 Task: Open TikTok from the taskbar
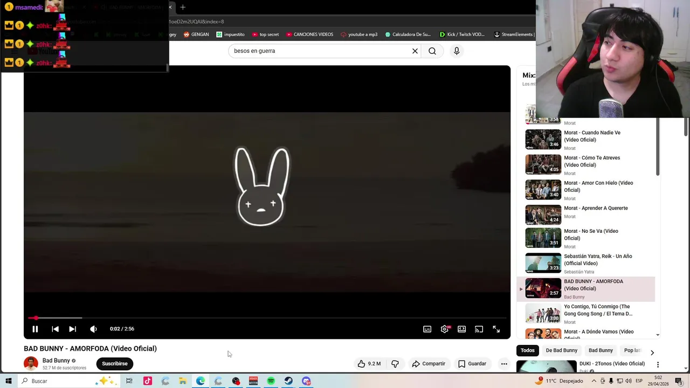(148, 381)
